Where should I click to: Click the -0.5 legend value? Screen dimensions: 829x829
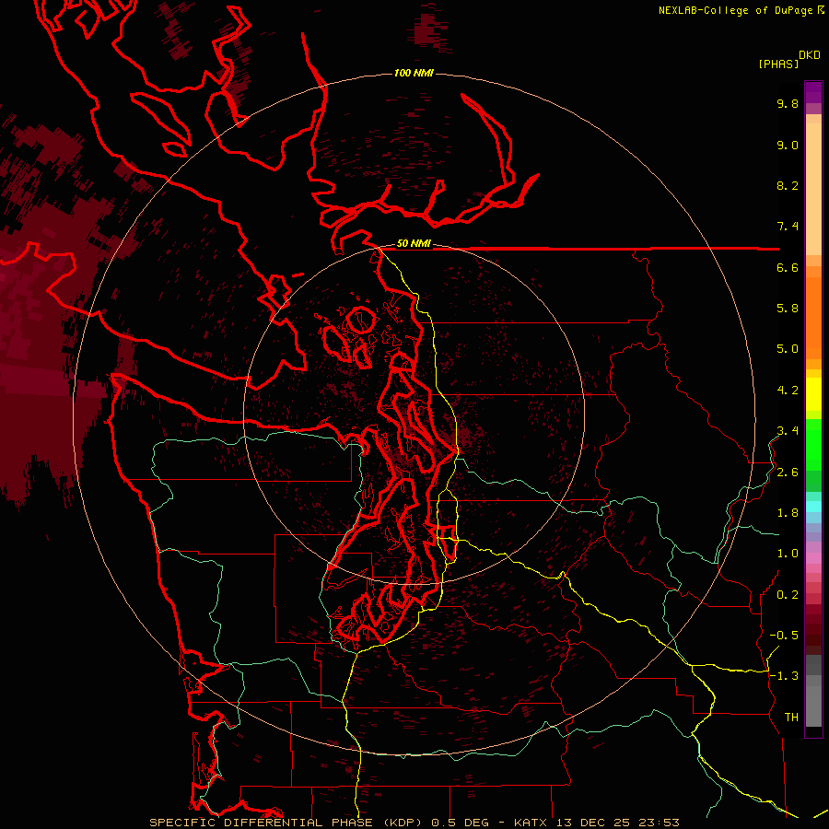coord(784,636)
